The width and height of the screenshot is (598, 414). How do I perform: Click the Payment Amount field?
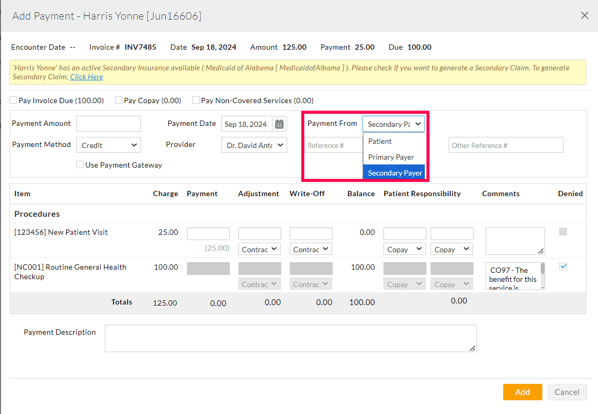click(109, 124)
